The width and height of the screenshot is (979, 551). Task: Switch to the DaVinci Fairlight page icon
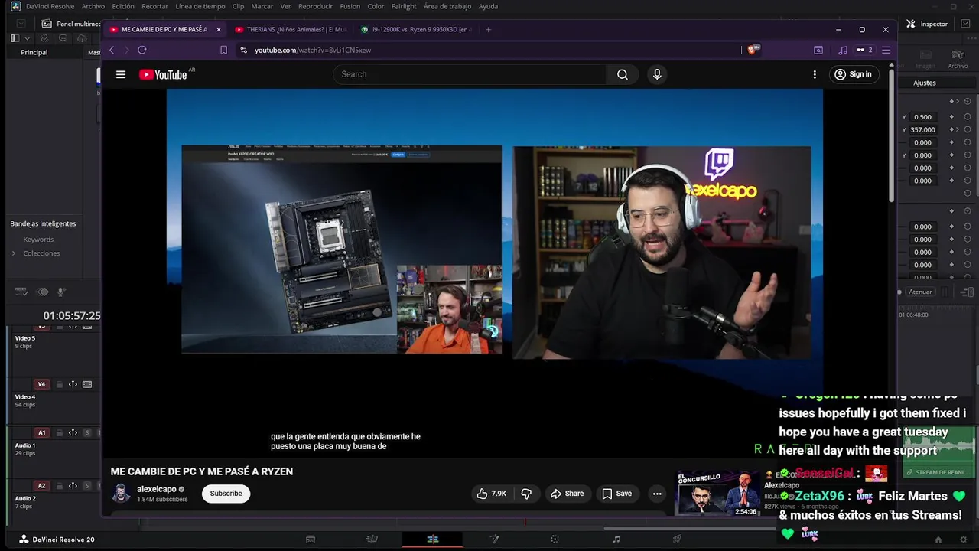pyautogui.click(x=616, y=540)
